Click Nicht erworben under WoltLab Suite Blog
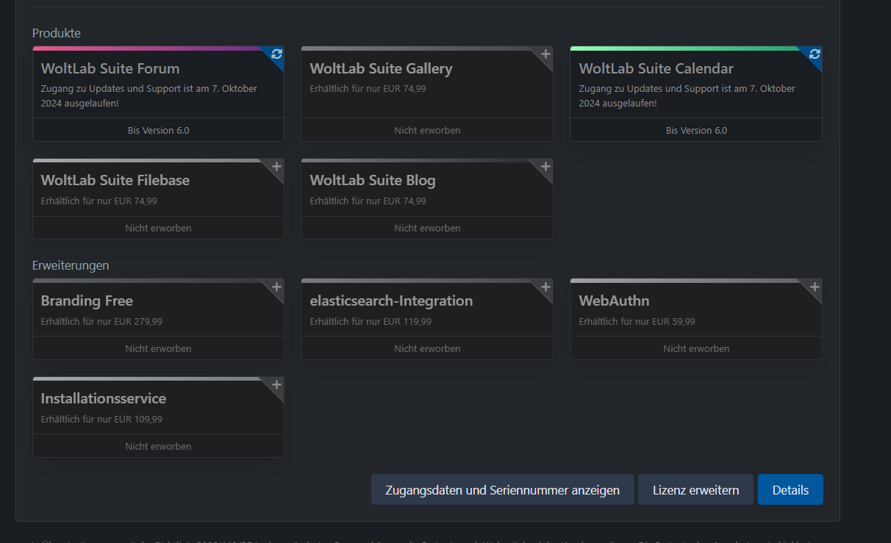This screenshot has height=543, width=891. coord(427,229)
